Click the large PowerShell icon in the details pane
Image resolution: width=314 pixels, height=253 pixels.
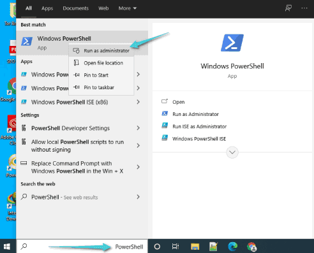tap(232, 43)
